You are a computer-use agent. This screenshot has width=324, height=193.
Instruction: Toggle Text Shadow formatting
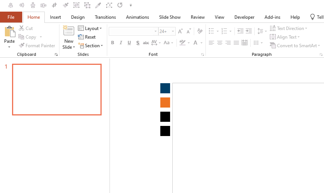(138, 43)
